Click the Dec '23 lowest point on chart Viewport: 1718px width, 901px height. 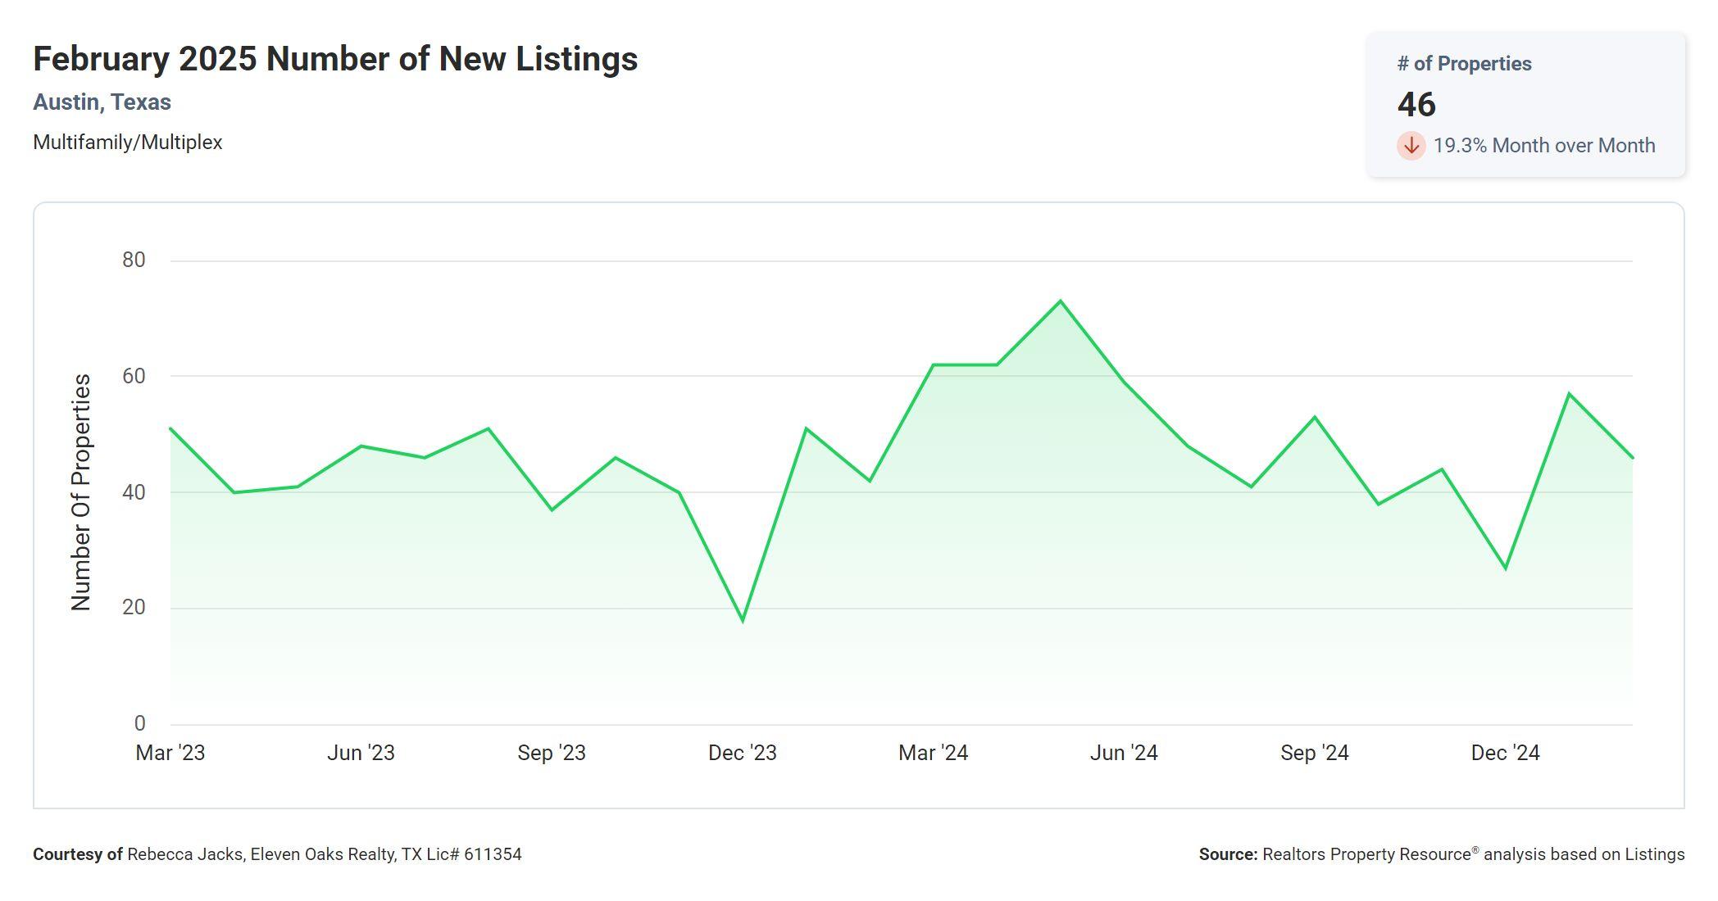[x=743, y=620]
